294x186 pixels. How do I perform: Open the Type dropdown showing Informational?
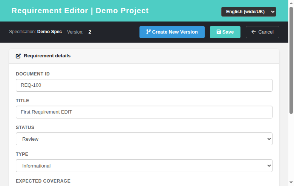coord(144,166)
